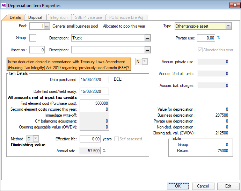The width and height of the screenshot is (241, 191).
Task: Click the Date purchased field
Action: (x=94, y=80)
